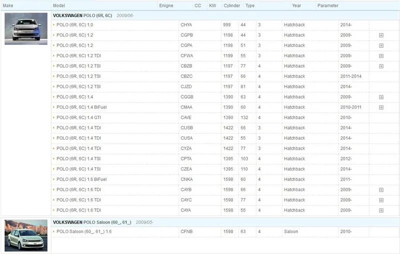Viewport: 400px width, 254px height.
Task: Open POLO (6R, 6C) 1.2 TDI model
Action: click(78, 56)
